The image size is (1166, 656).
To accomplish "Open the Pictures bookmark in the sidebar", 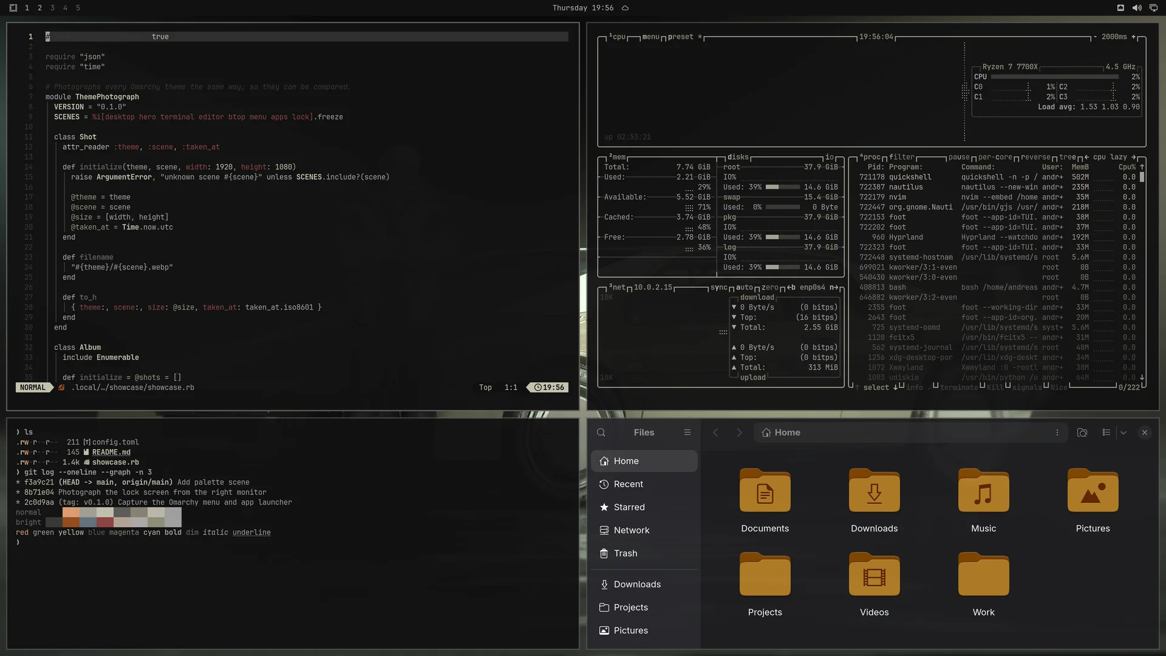I will coord(644,630).
